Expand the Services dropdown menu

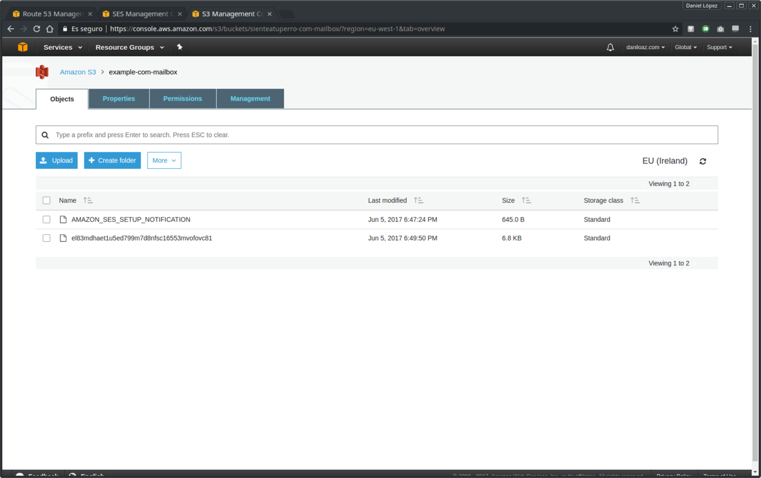pyautogui.click(x=63, y=47)
